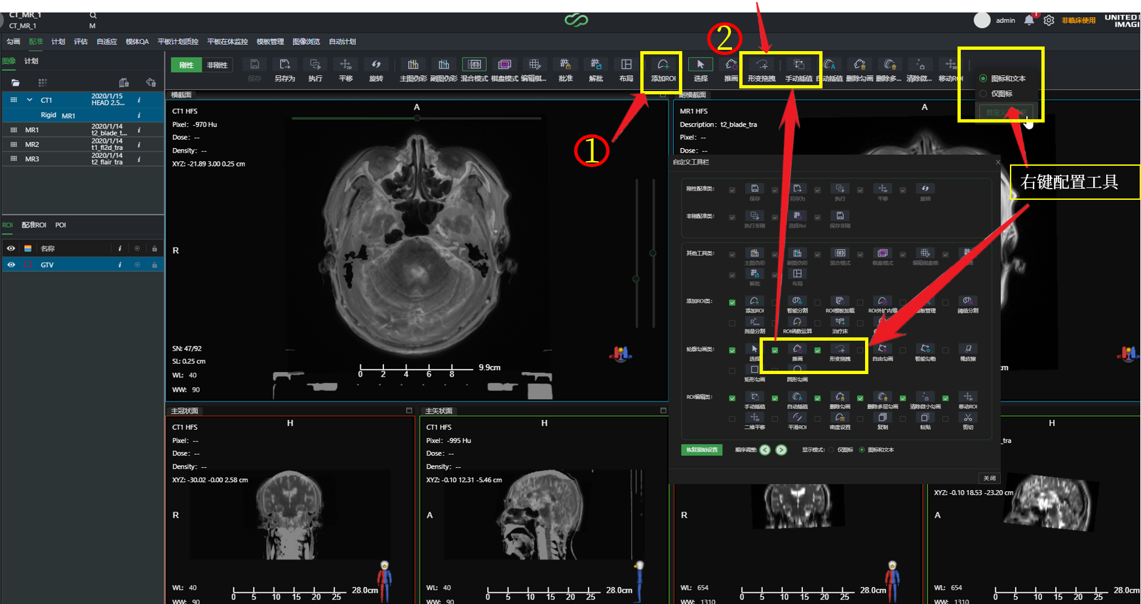This screenshot has width=1141, height=604.
Task: Select 图标和文本 radio at dialog bottom
Action: tap(862, 450)
